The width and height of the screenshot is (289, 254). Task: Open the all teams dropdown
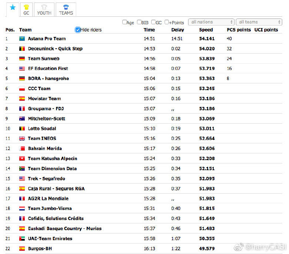tap(259, 22)
